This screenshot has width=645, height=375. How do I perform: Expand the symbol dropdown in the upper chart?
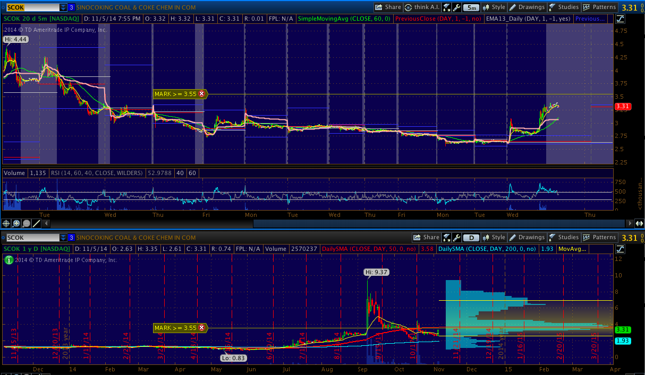coord(63,7)
